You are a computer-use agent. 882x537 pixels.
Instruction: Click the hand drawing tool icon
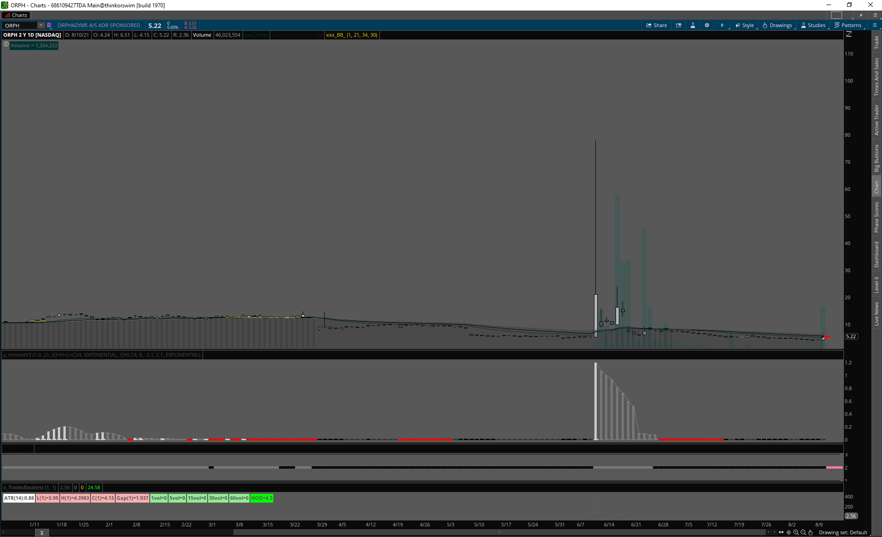click(x=811, y=532)
